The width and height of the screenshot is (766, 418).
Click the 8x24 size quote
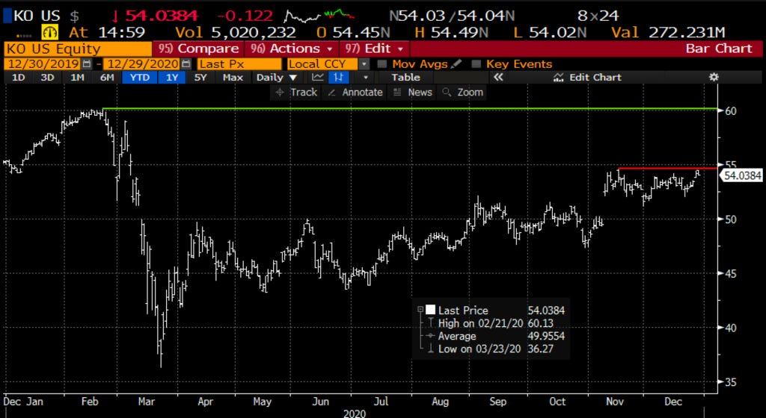point(598,16)
